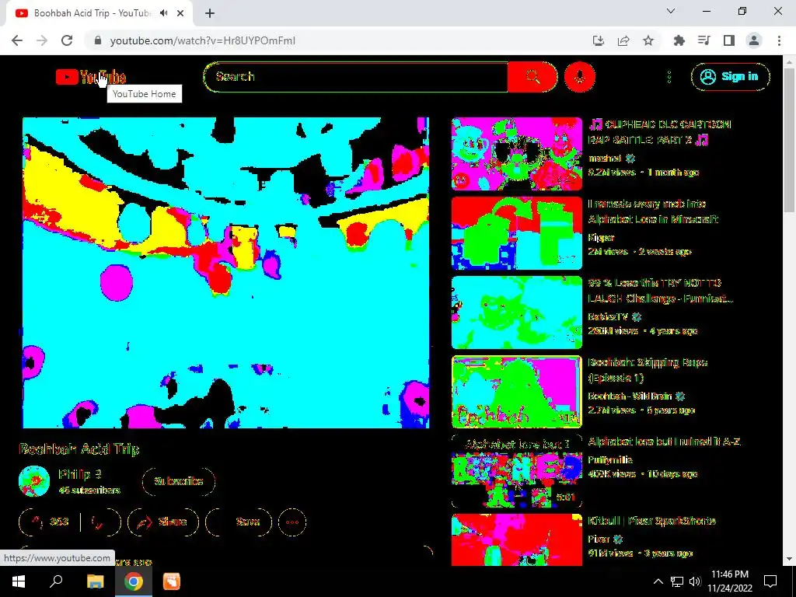This screenshot has width=796, height=597.
Task: Open Chrome three-dot menu
Action: pos(779,40)
